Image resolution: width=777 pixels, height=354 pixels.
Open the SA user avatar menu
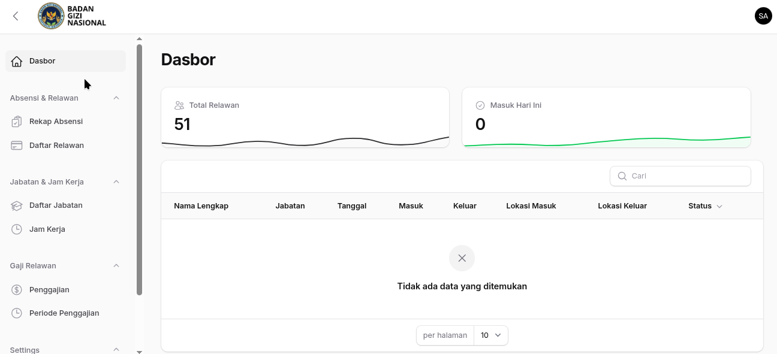(x=763, y=16)
